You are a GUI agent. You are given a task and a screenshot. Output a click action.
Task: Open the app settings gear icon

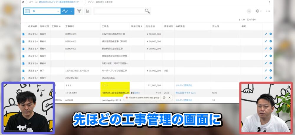point(257,11)
